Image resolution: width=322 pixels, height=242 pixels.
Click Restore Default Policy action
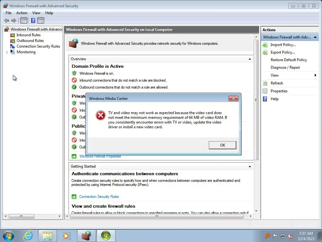point(289,60)
